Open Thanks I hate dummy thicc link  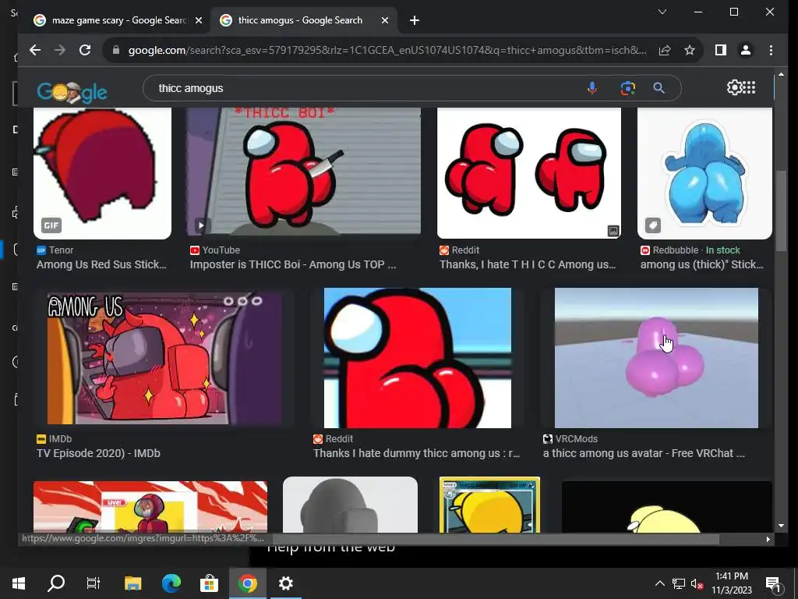416,453
